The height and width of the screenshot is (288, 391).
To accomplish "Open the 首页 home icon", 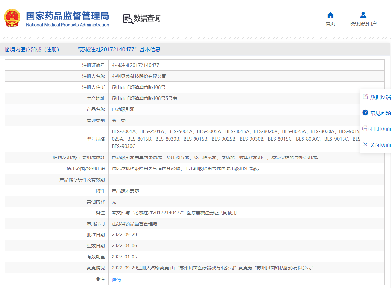I will click(330, 15).
